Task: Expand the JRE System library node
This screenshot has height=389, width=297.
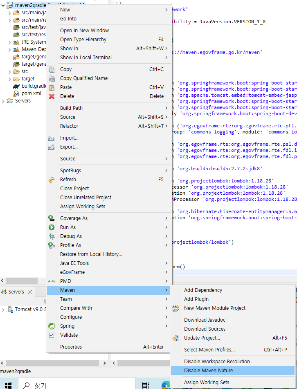Action: (10, 42)
